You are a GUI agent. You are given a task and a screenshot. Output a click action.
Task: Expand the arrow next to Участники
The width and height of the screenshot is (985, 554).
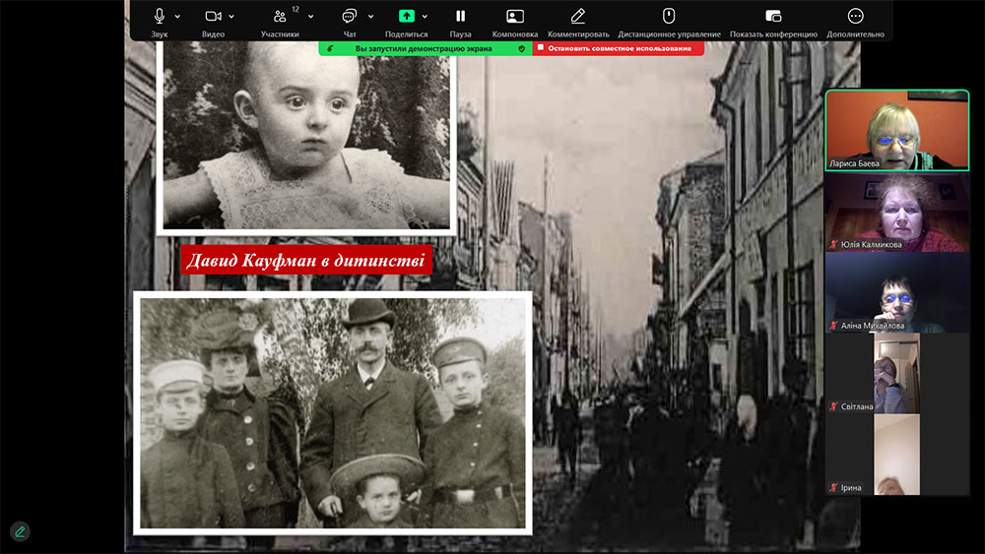[x=310, y=17]
